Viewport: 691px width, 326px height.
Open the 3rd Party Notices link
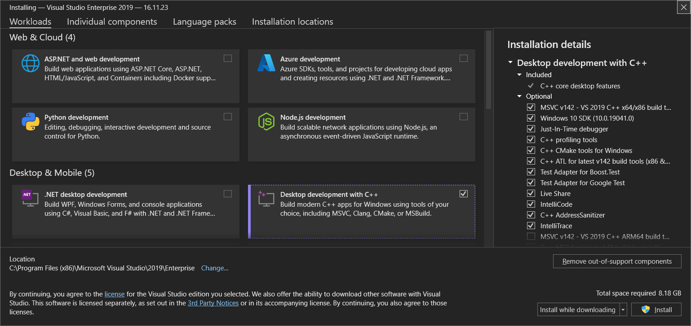(213, 303)
